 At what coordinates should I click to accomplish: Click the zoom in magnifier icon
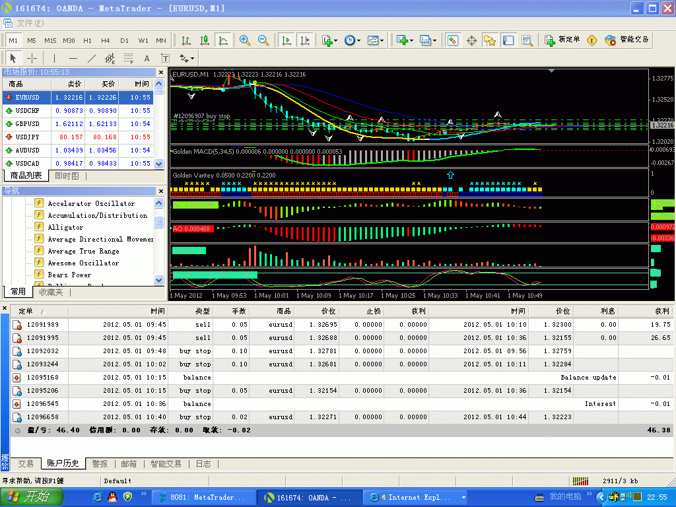[245, 40]
